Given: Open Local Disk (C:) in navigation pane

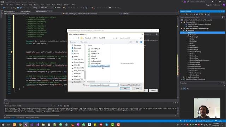Looking at the screenshot, I should pyautogui.click(x=78, y=59).
